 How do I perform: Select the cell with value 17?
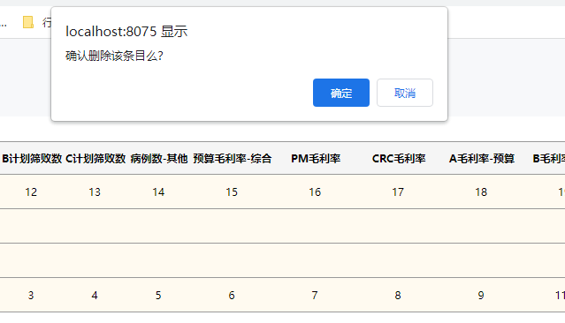pyautogui.click(x=398, y=192)
